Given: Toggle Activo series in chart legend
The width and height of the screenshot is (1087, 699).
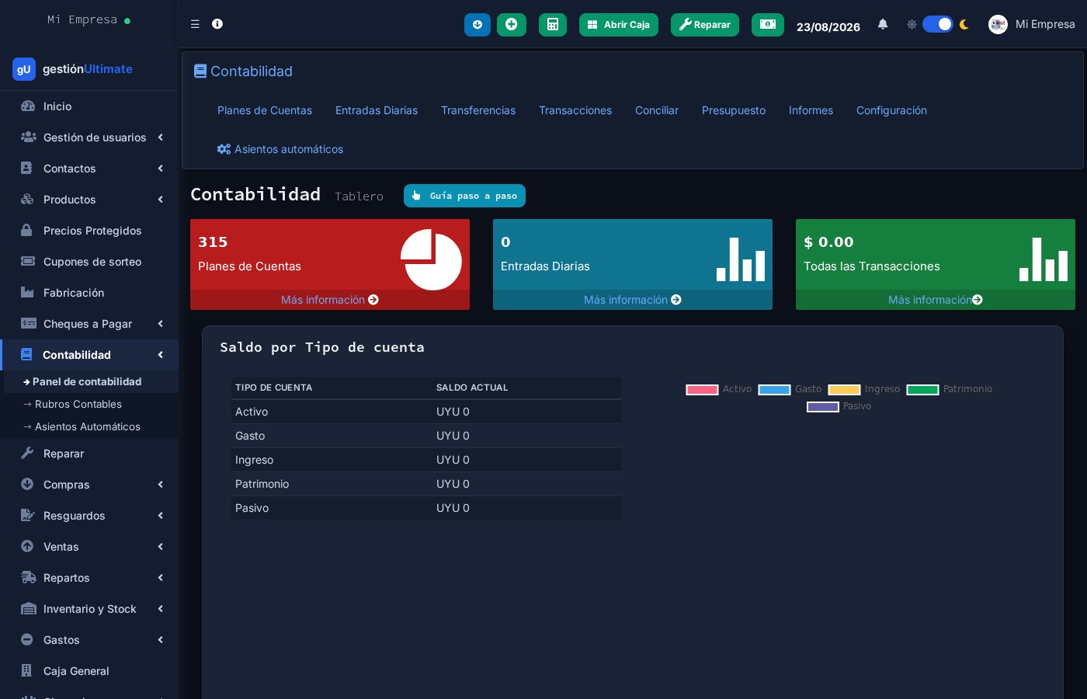Looking at the screenshot, I should tap(719, 389).
